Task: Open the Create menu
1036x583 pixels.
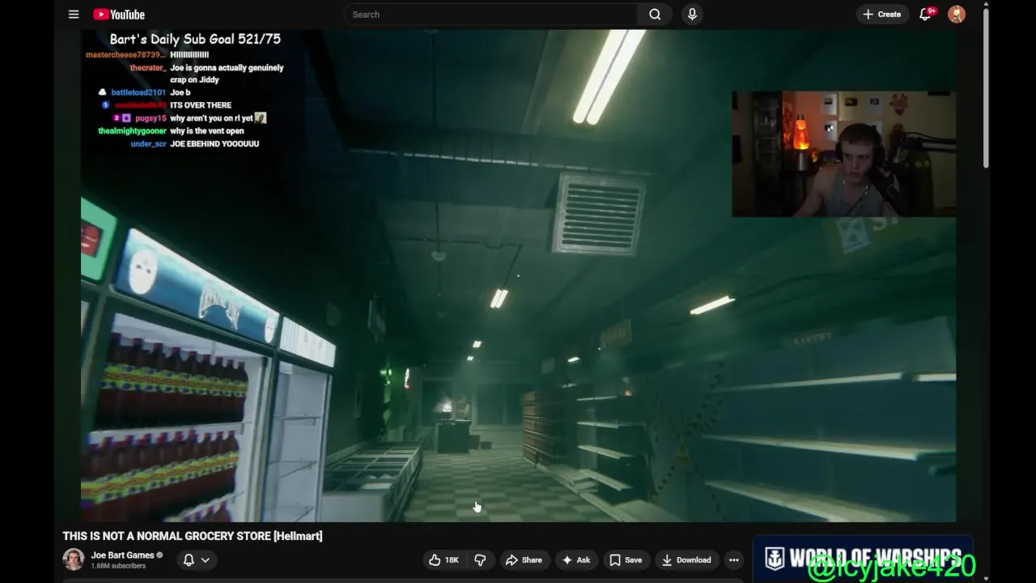Action: click(882, 15)
